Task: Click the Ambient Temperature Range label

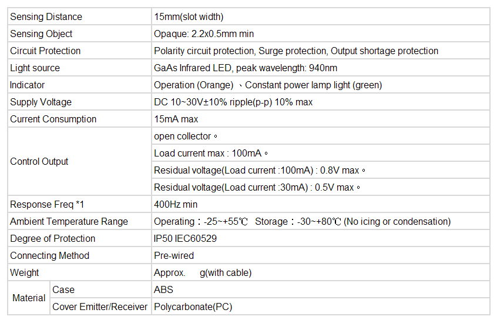Action: tap(69, 221)
